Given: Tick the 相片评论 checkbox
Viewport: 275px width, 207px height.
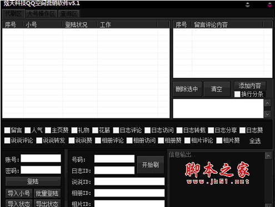Looking at the screenshot, I should [x=187, y=140].
